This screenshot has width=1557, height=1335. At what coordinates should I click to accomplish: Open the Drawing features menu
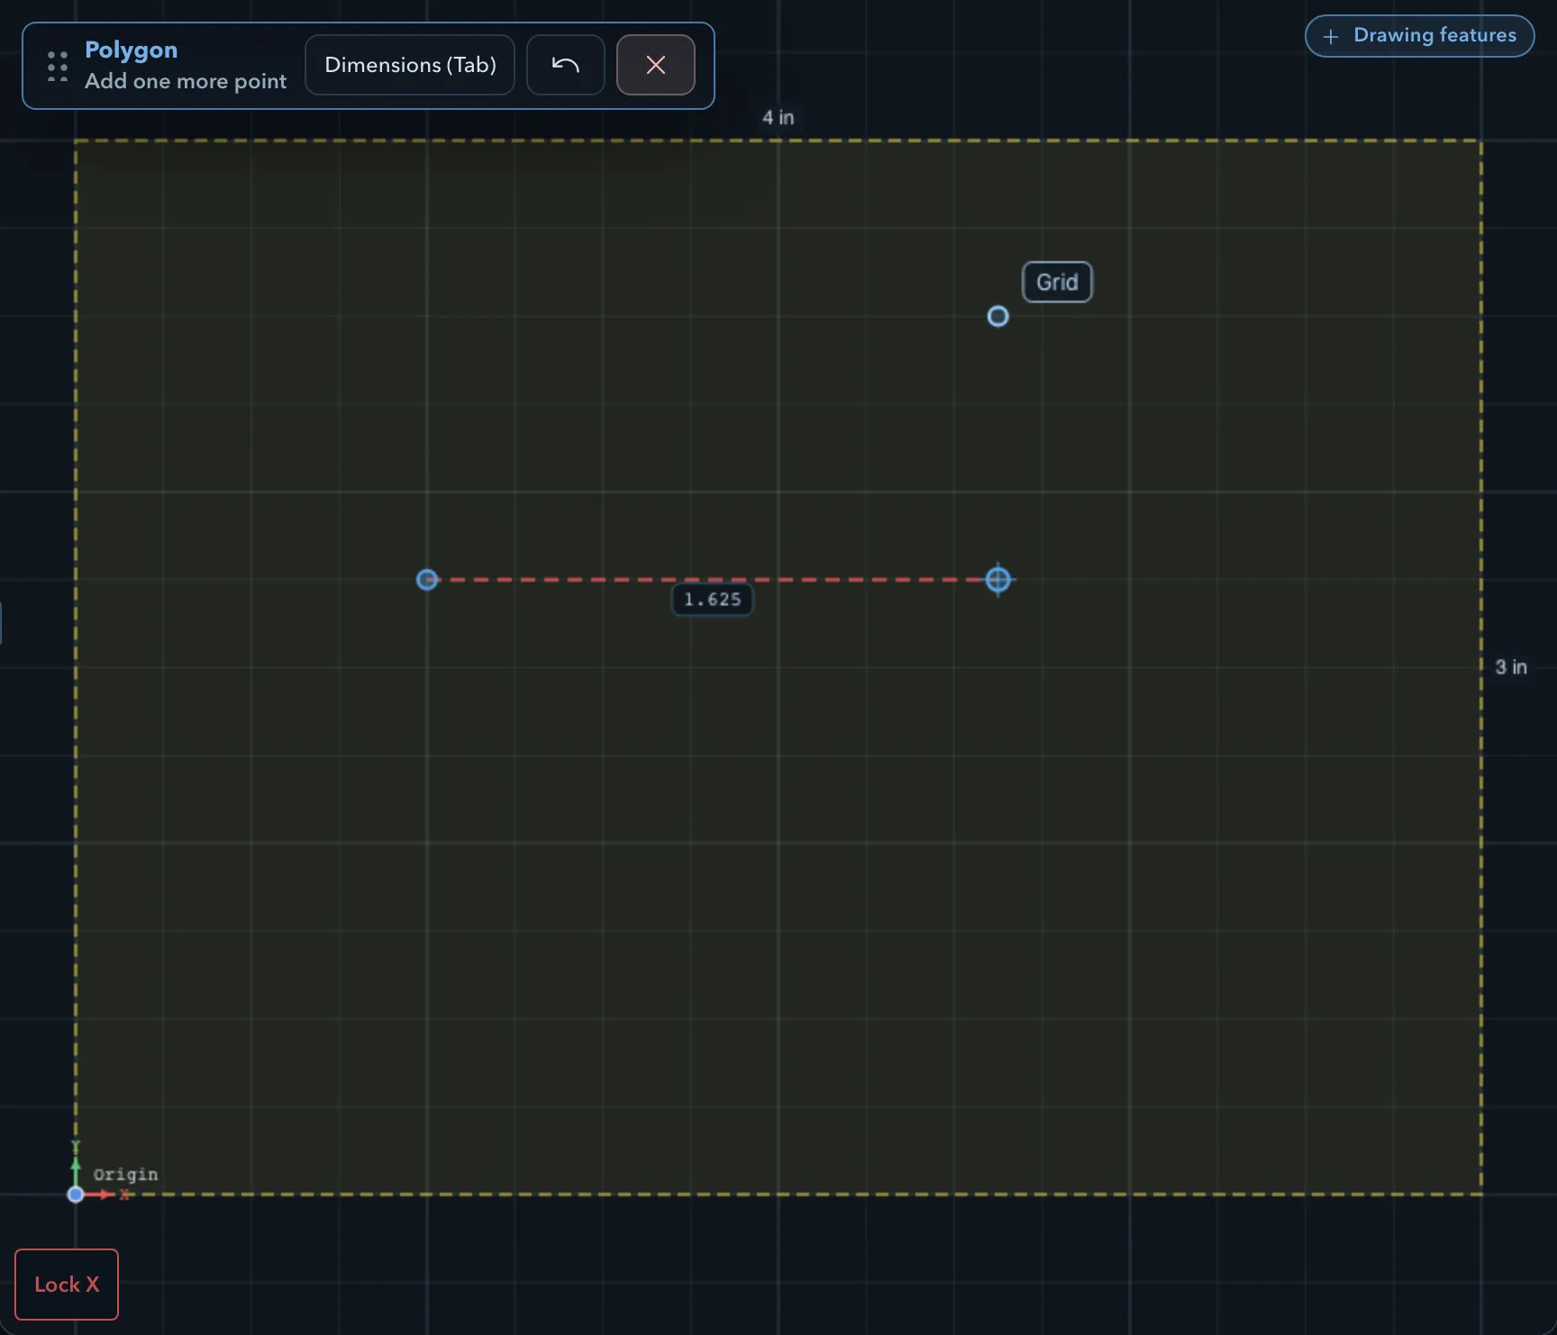pyautogui.click(x=1419, y=36)
